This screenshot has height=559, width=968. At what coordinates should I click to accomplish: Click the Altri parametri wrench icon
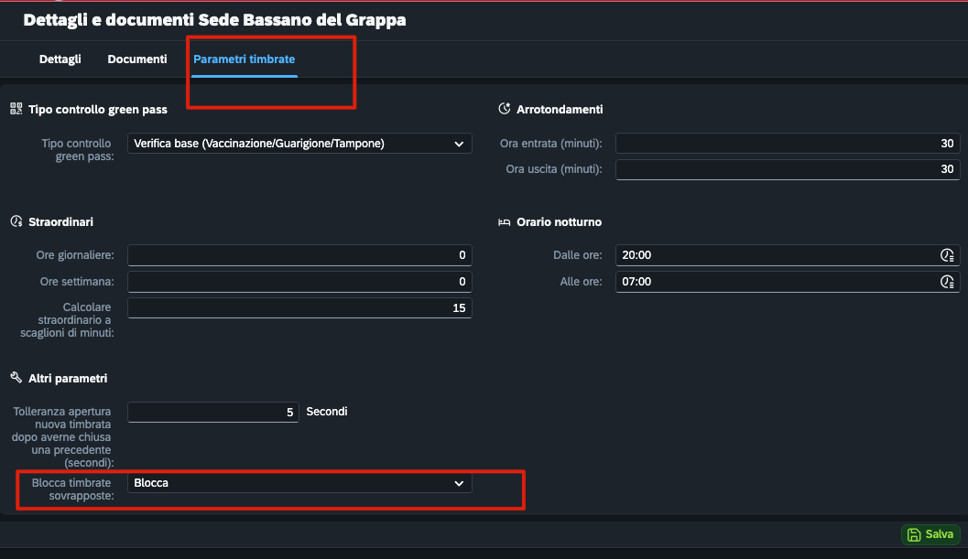(16, 378)
